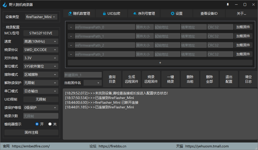Open the 查看设备ID menu
This screenshot has height=150, width=258.
point(209,13)
